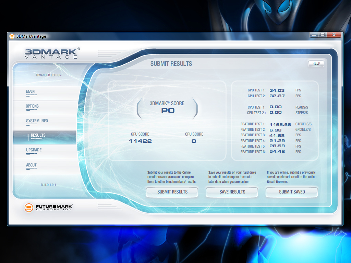Click the Submit Saved button
The width and height of the screenshot is (351, 263).
click(292, 192)
